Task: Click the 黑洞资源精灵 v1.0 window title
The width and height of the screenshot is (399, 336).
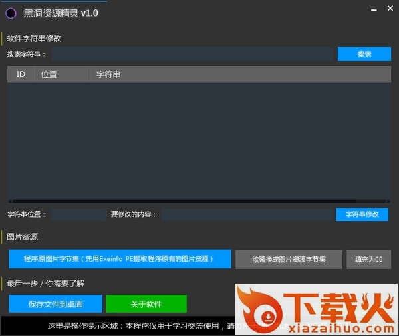Action: (61, 13)
